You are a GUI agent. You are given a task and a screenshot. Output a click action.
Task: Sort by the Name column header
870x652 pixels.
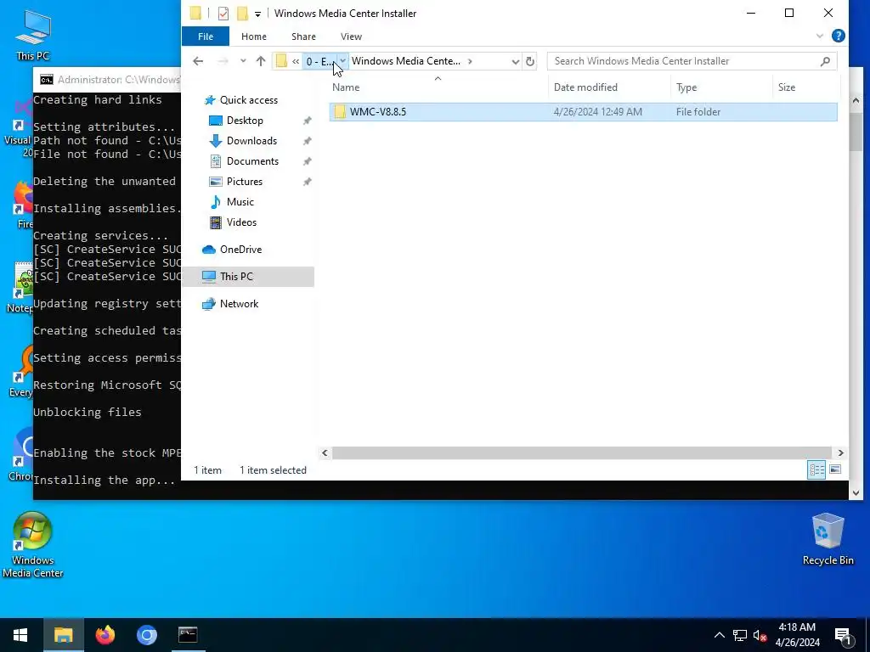point(438,87)
